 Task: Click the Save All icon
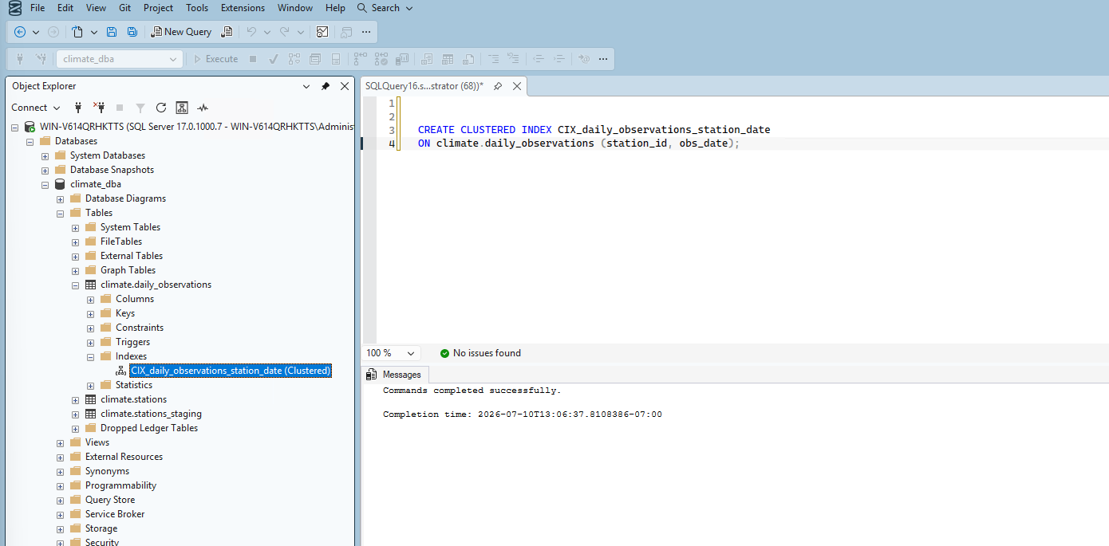point(132,32)
